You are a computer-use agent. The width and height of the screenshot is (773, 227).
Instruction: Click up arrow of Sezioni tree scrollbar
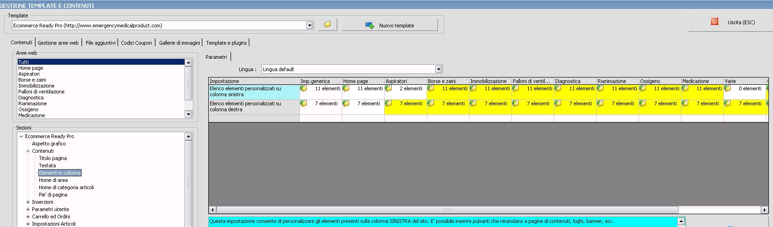click(188, 137)
